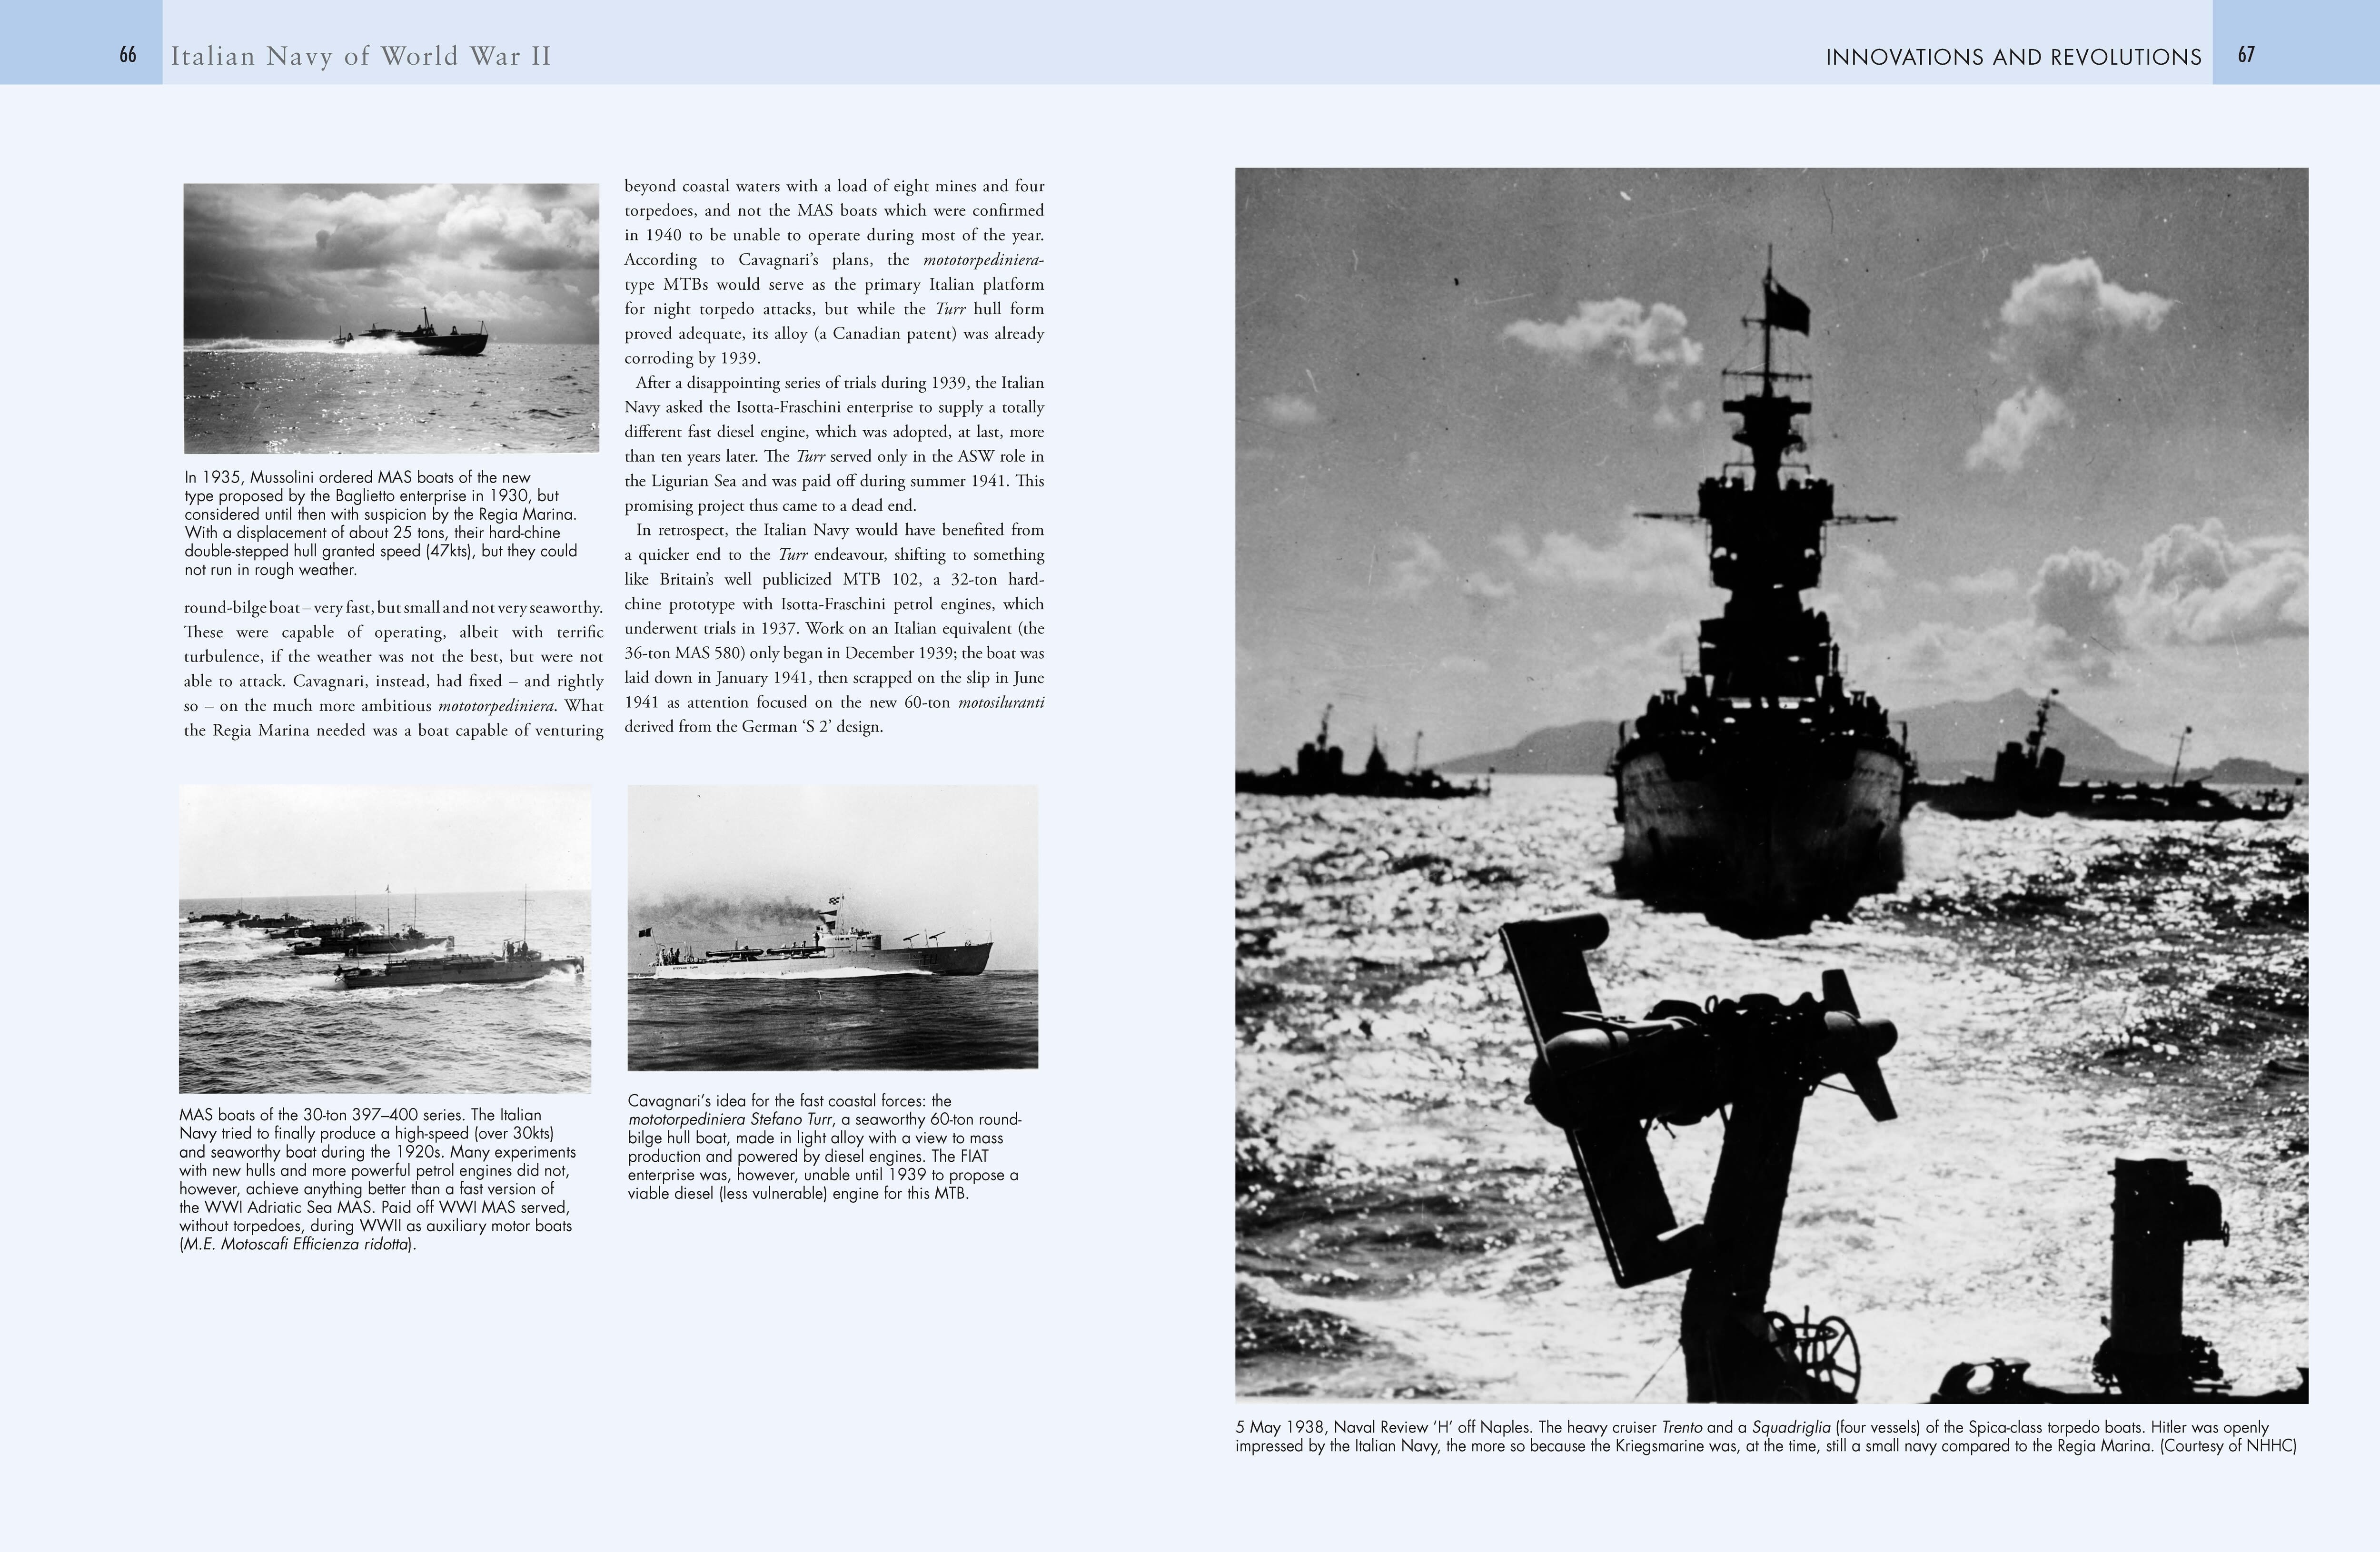
Task: Click the caption "5 May 1938, Naval Review 'H' off Naples"
Action: [1766, 1436]
